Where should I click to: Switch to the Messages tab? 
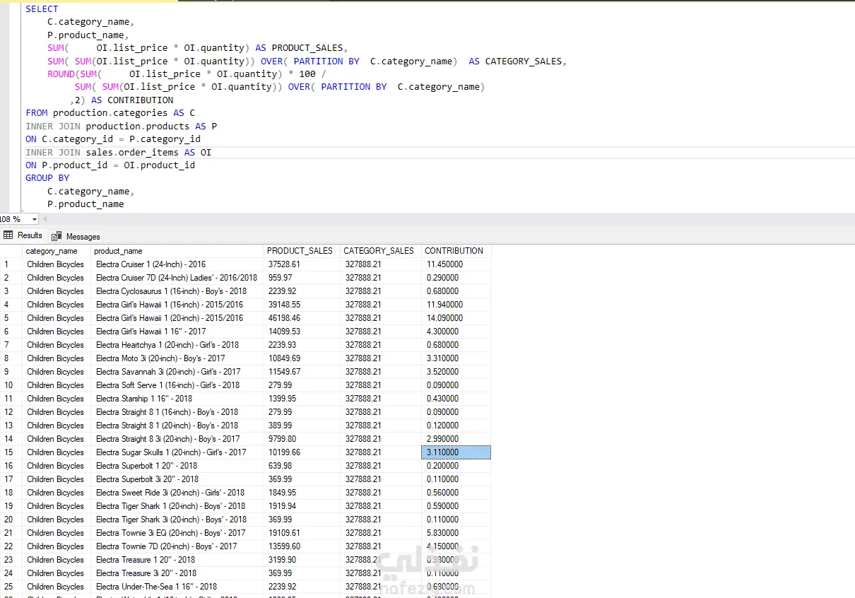76,236
